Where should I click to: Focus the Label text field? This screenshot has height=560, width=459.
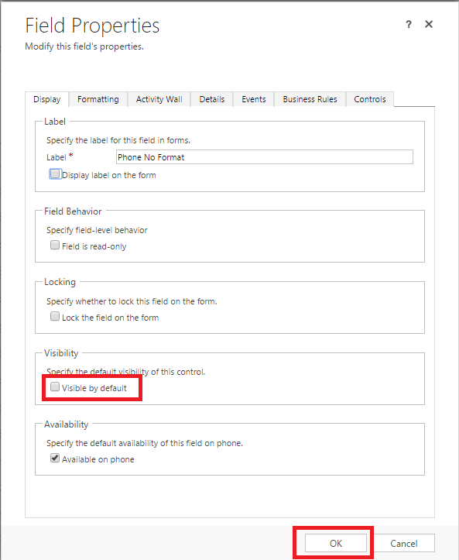point(265,157)
